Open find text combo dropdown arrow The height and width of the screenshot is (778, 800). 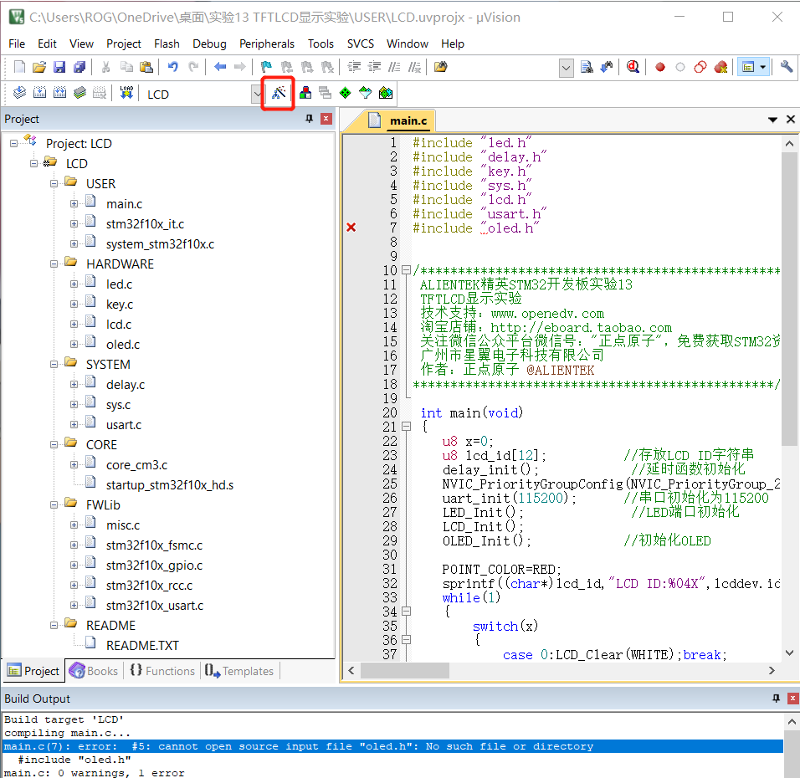coord(566,68)
